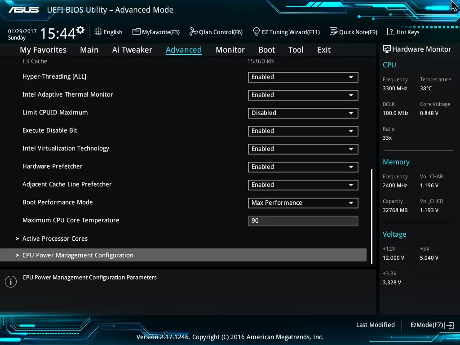460x345 pixels.
Task: Click the Quick Note notepad icon
Action: [x=334, y=31]
